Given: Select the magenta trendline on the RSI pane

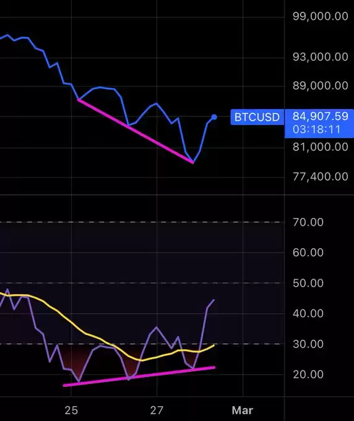Looking at the screenshot, I should pyautogui.click(x=139, y=376).
